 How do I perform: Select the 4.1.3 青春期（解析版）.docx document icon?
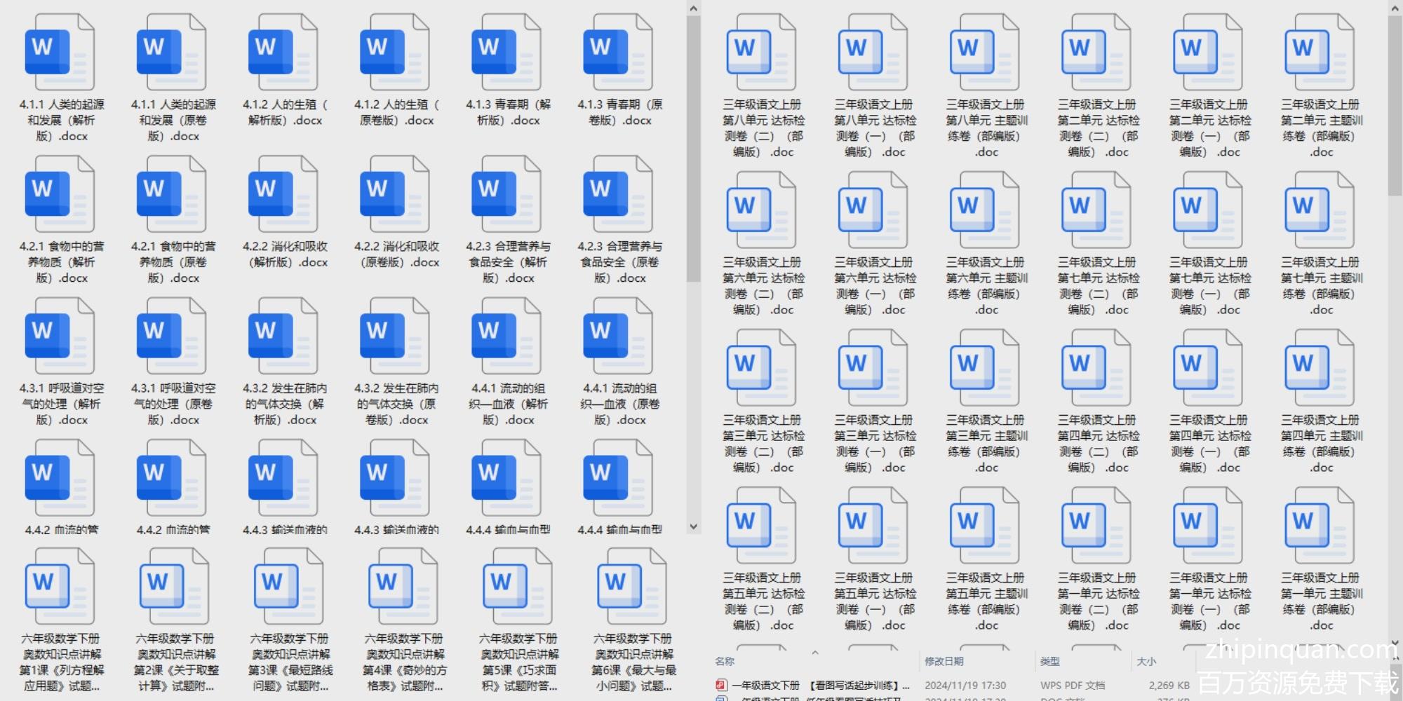point(506,53)
